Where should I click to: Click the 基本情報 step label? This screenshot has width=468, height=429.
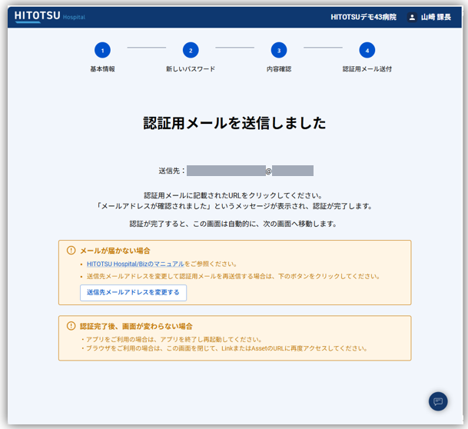pos(102,69)
